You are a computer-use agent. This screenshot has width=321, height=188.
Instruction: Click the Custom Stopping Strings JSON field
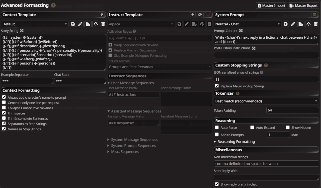pyautogui.click(x=266, y=79)
